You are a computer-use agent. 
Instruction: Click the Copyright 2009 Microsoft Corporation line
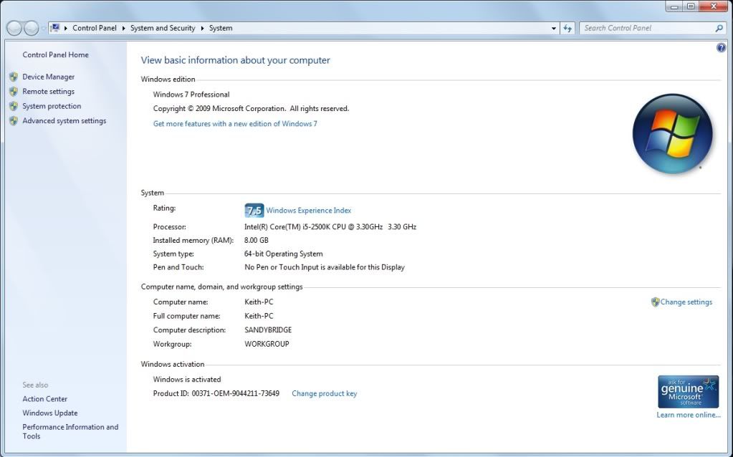251,108
